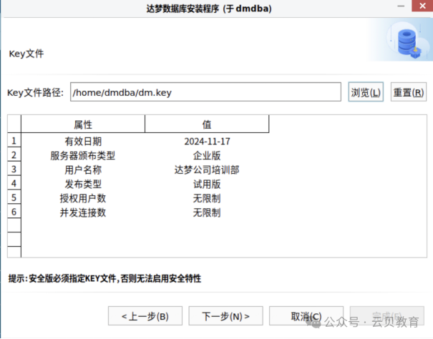The image size is (433, 339).
Task: Click the Key文件 page heading
Action: [26, 54]
